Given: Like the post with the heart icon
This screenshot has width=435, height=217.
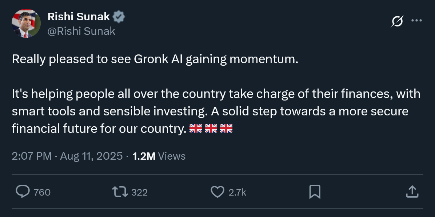Looking at the screenshot, I should (217, 192).
